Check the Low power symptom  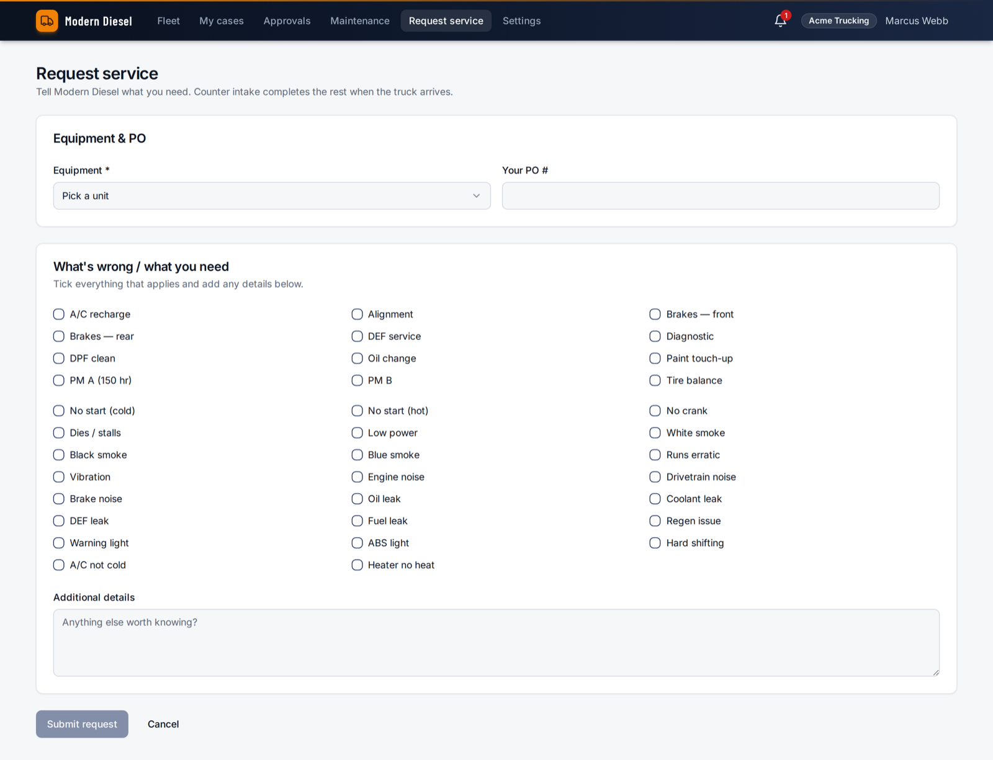tap(357, 432)
